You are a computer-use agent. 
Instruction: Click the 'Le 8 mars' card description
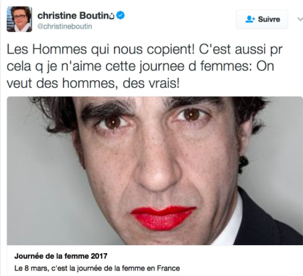(x=97, y=268)
